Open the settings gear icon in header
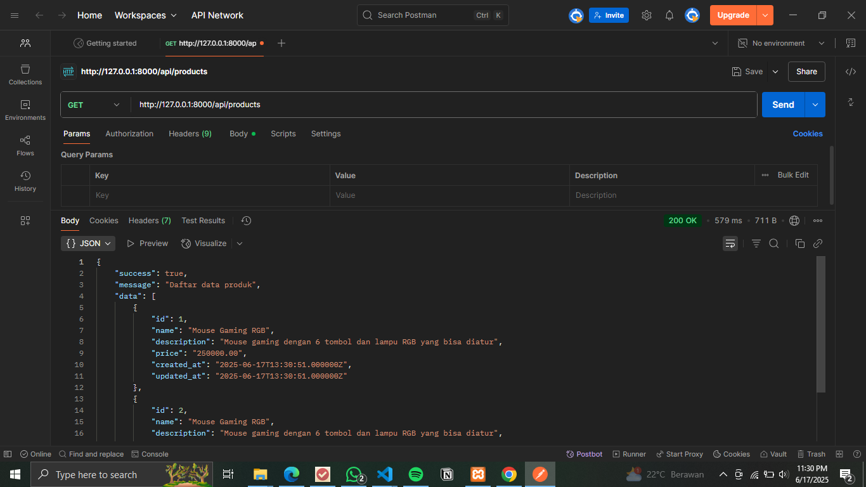 coord(647,15)
